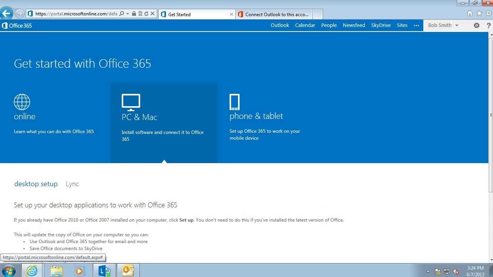493x277 pixels.
Task: Click 'Set up Office 365 to work on your mobile device'
Action: coord(265,135)
